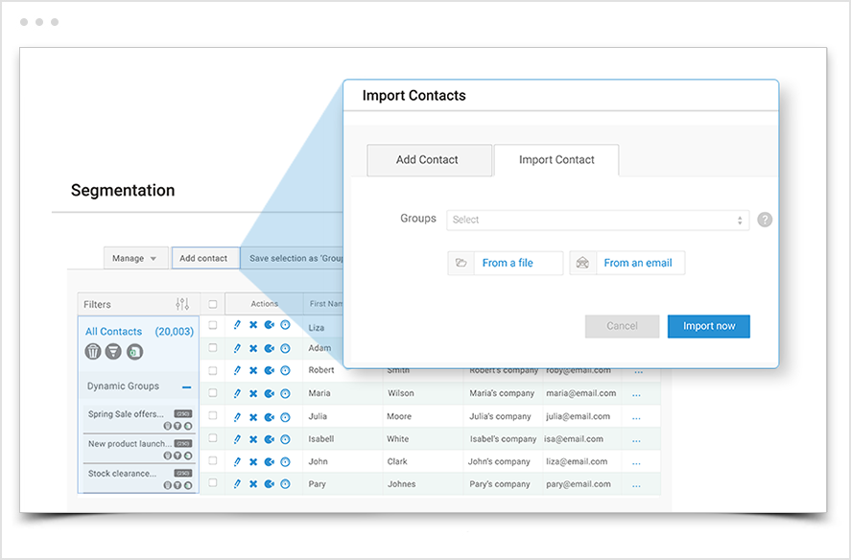Screen dimensions: 851x560
Task: Click the folder icon next to From a file
Action: click(x=461, y=263)
